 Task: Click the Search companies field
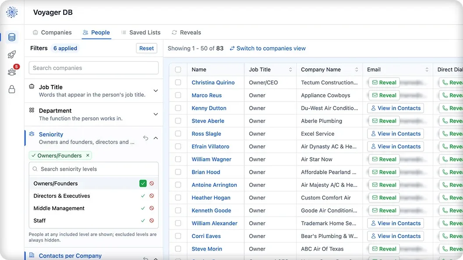(x=93, y=68)
